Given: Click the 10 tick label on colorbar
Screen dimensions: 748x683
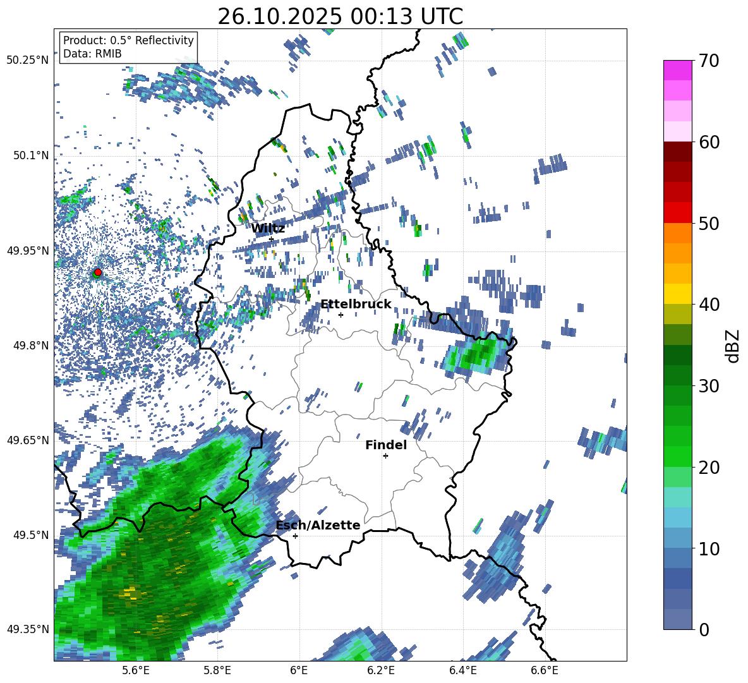Looking at the screenshot, I should (709, 549).
